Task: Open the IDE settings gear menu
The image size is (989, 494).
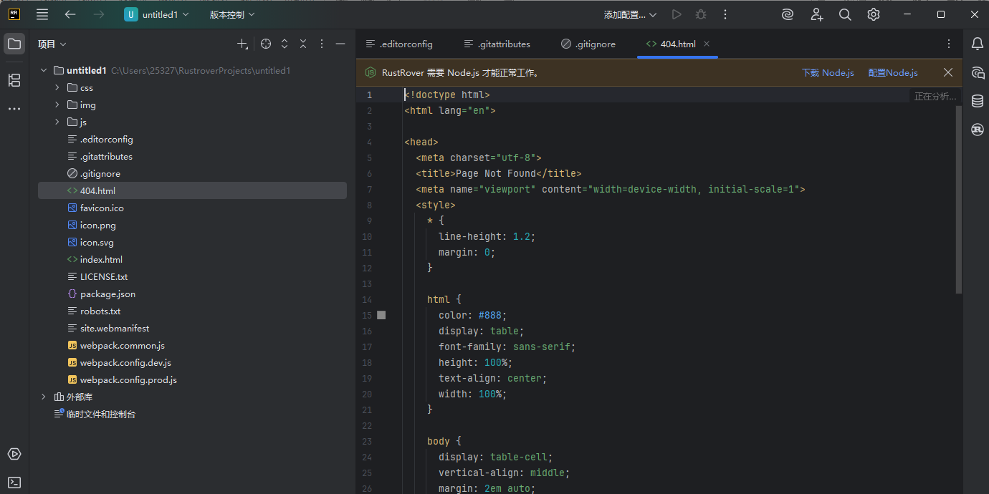Action: [x=873, y=14]
